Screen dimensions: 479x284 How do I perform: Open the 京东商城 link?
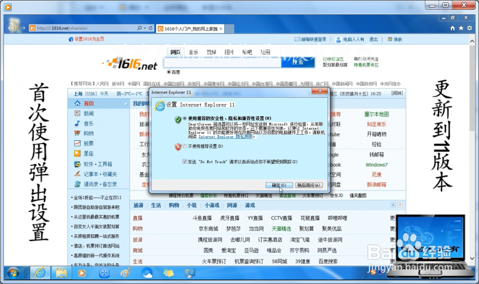208,229
